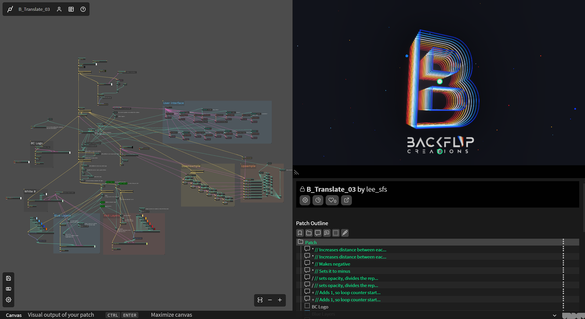Click the BACKFLIP CREATIONS text in the preview

click(x=440, y=145)
